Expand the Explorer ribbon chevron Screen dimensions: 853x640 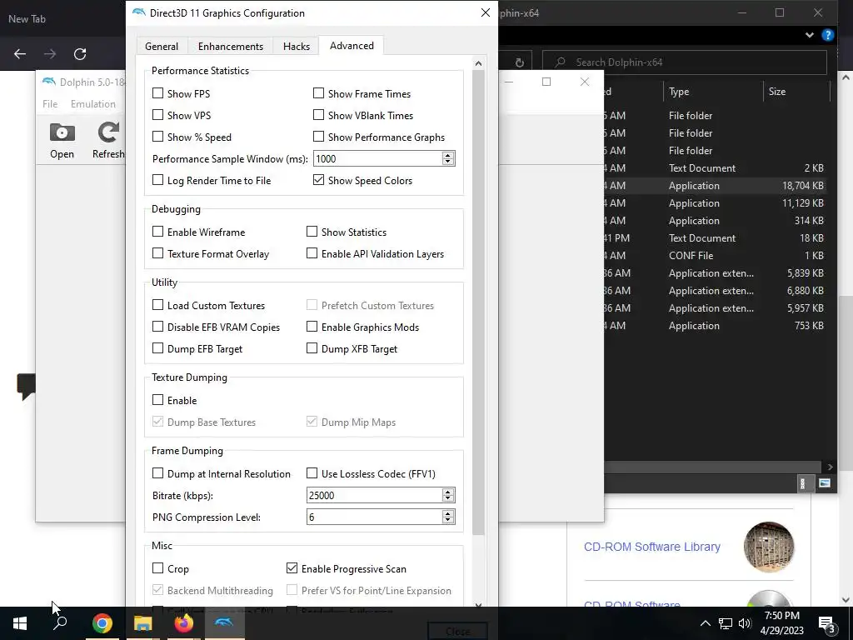[x=810, y=35]
